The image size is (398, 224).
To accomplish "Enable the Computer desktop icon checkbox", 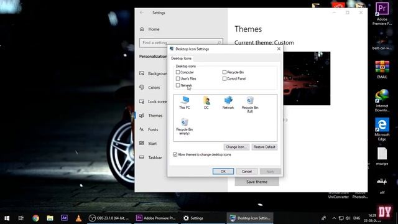I will (178, 72).
